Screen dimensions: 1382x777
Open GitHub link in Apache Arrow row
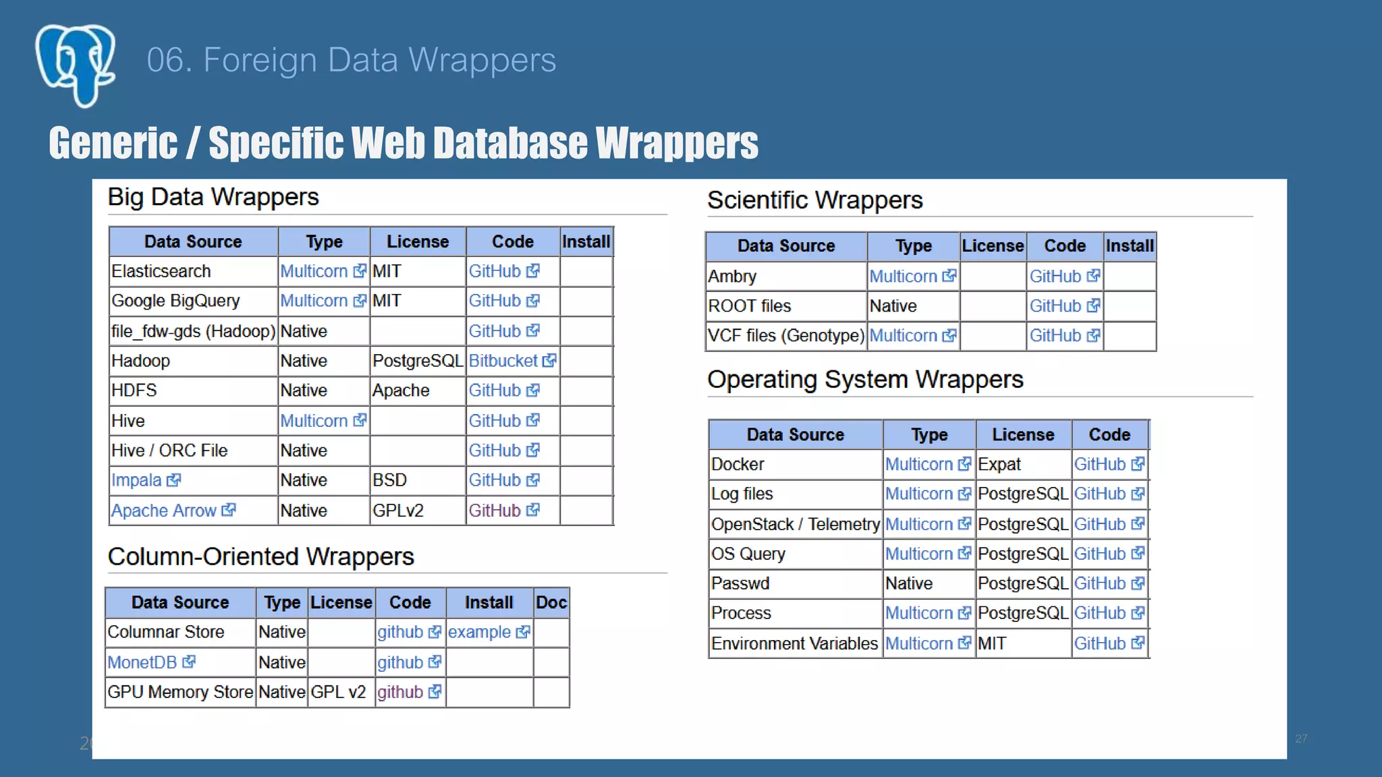pyautogui.click(x=504, y=511)
